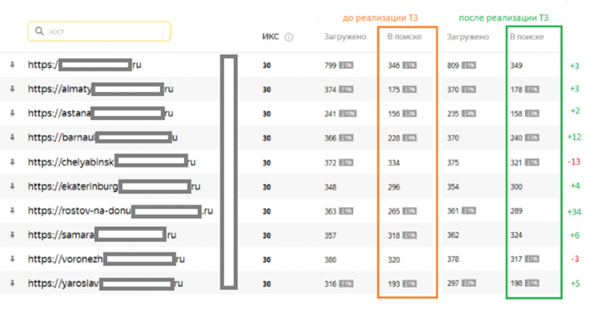The height and width of the screenshot is (313, 593).
Task: Open the ИКС info tooltip icon
Action: (288, 37)
